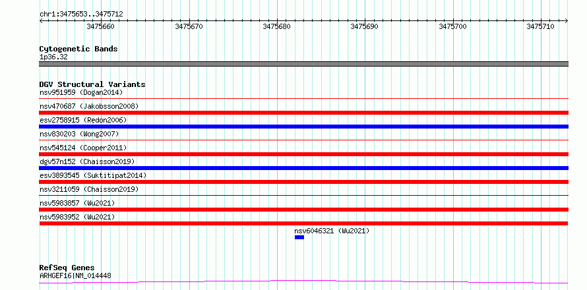Select the Cytogenetic Bands track title
Screen dimensions: 587x290
click(x=78, y=49)
